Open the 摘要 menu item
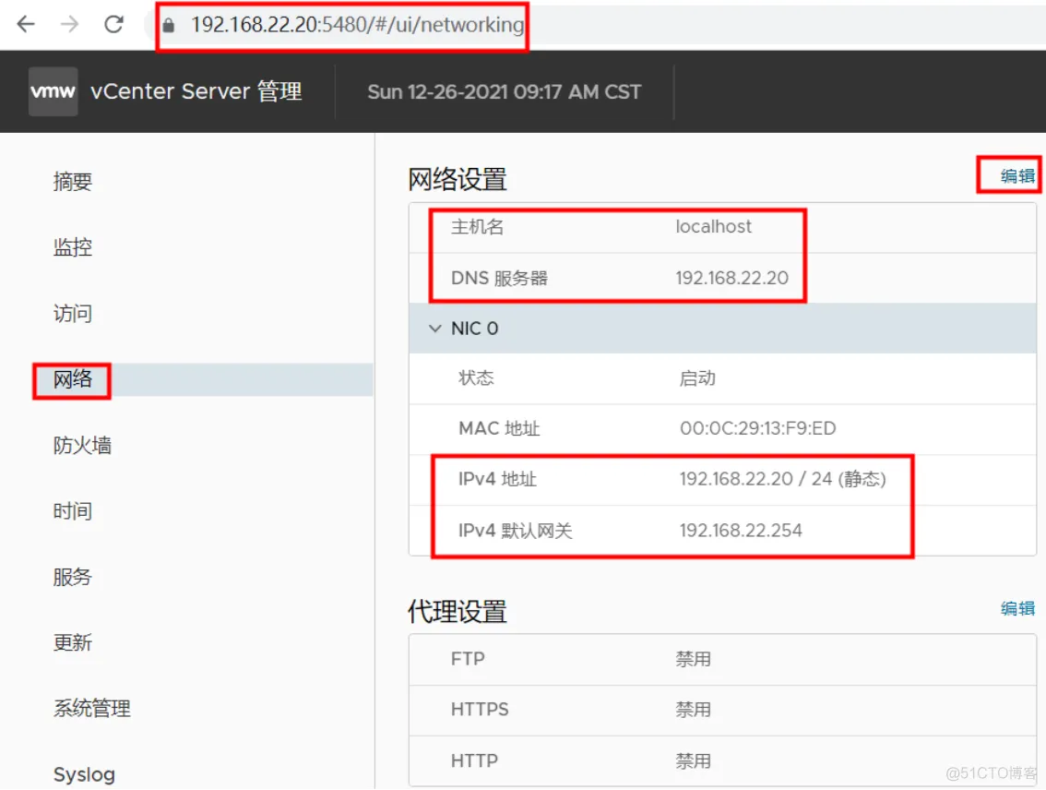The height and width of the screenshot is (790, 1046). 73,182
